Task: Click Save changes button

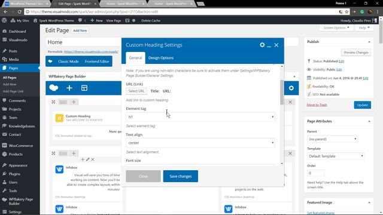Action: pos(181,176)
